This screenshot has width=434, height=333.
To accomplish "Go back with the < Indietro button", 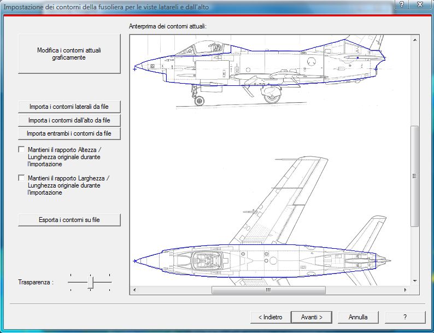I will click(267, 317).
